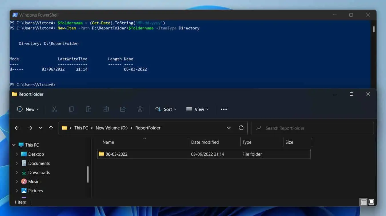Screen dimensions: 386x216
Task: Open the New item menu button
Action: pyautogui.click(x=28, y=109)
